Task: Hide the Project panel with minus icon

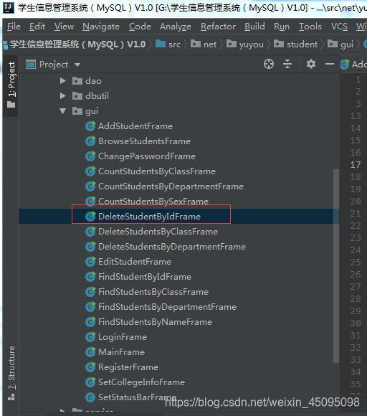Action: coord(329,64)
